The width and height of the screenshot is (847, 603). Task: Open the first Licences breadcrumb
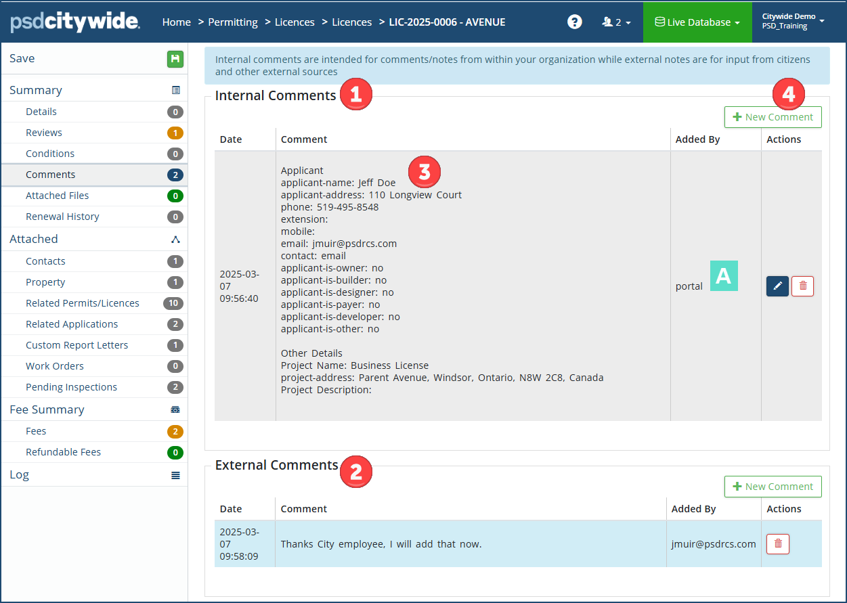coord(295,22)
